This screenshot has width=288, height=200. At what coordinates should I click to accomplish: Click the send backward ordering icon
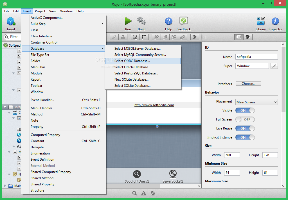click(174, 37)
